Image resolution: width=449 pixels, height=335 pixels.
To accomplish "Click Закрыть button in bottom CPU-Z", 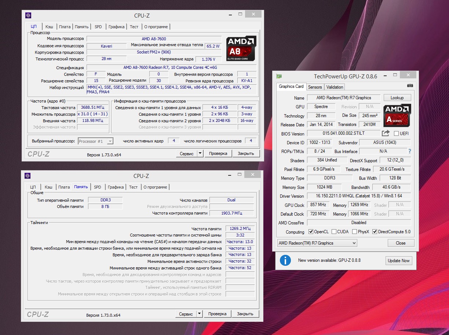I will (x=245, y=314).
